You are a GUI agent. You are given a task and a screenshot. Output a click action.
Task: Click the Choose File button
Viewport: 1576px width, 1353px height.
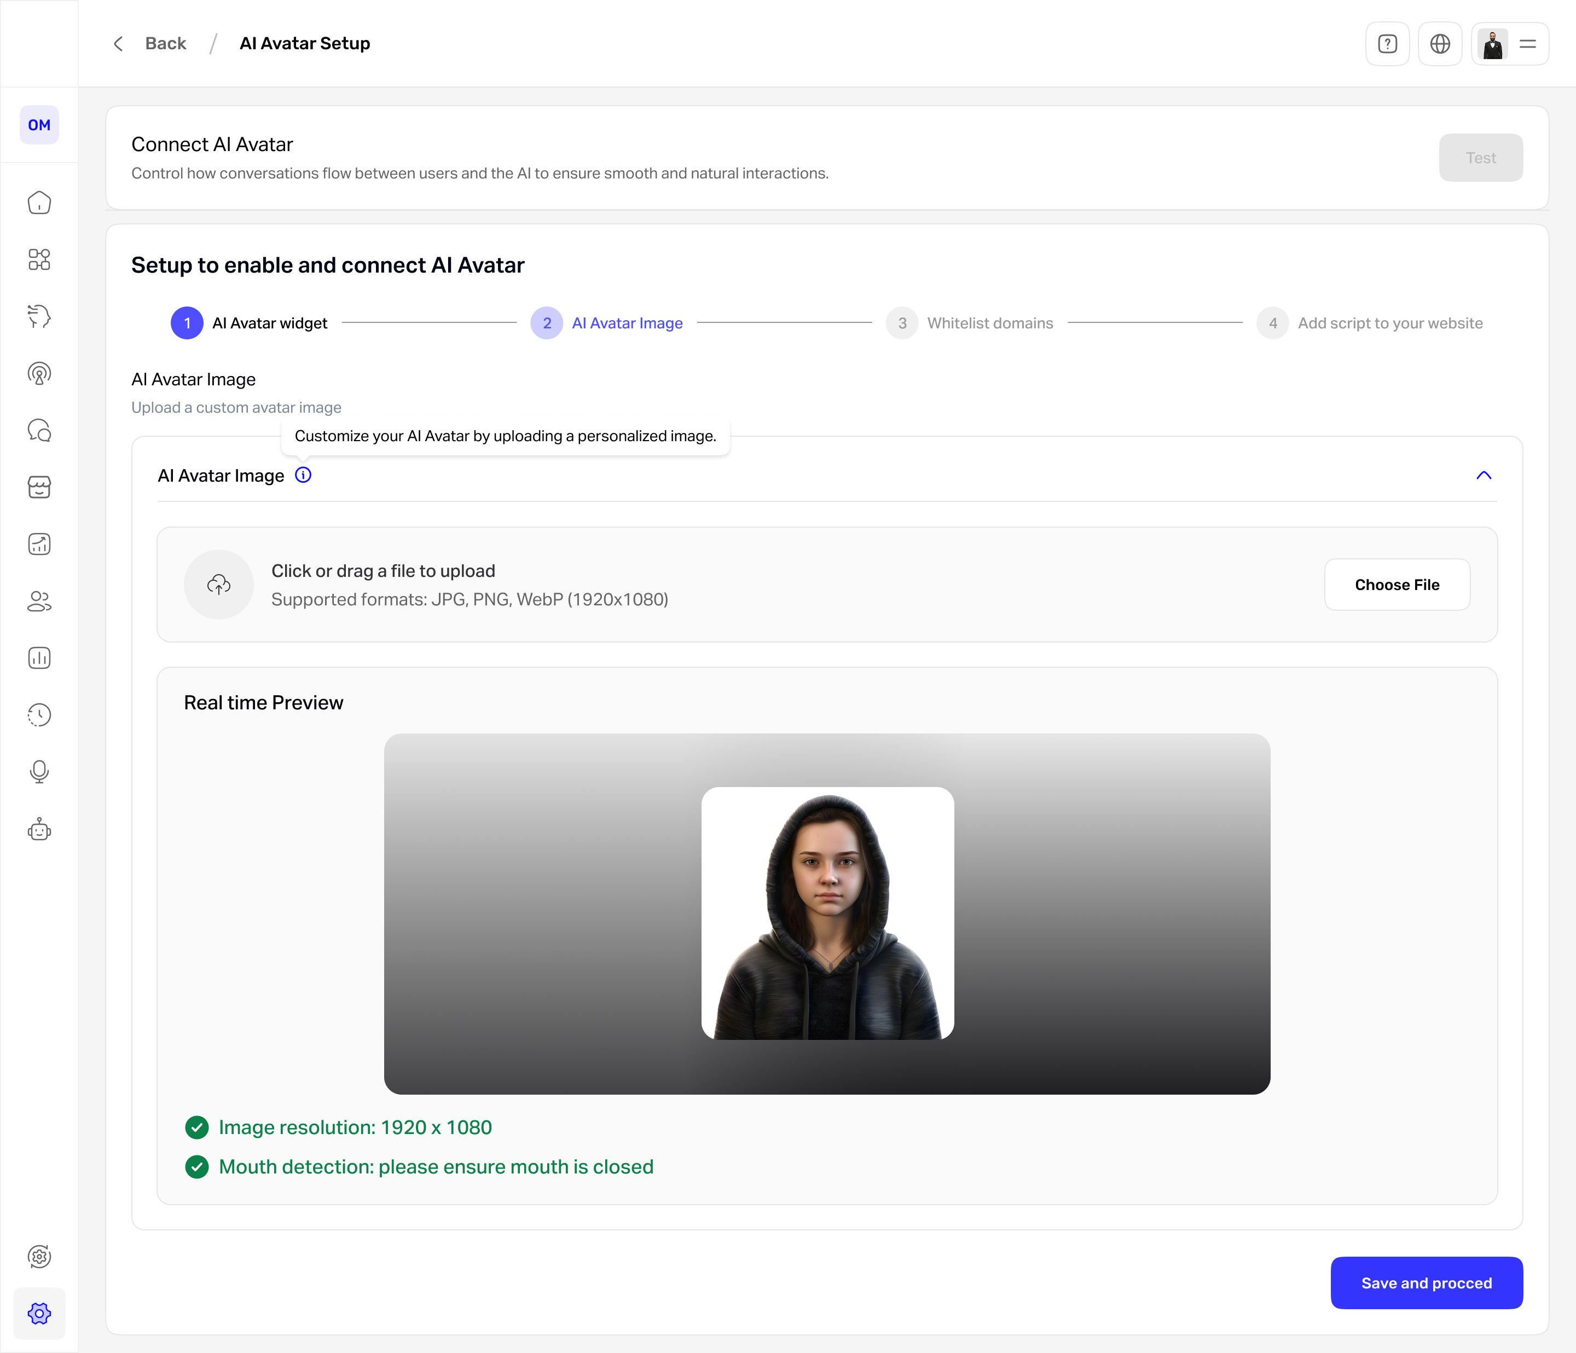(1397, 585)
